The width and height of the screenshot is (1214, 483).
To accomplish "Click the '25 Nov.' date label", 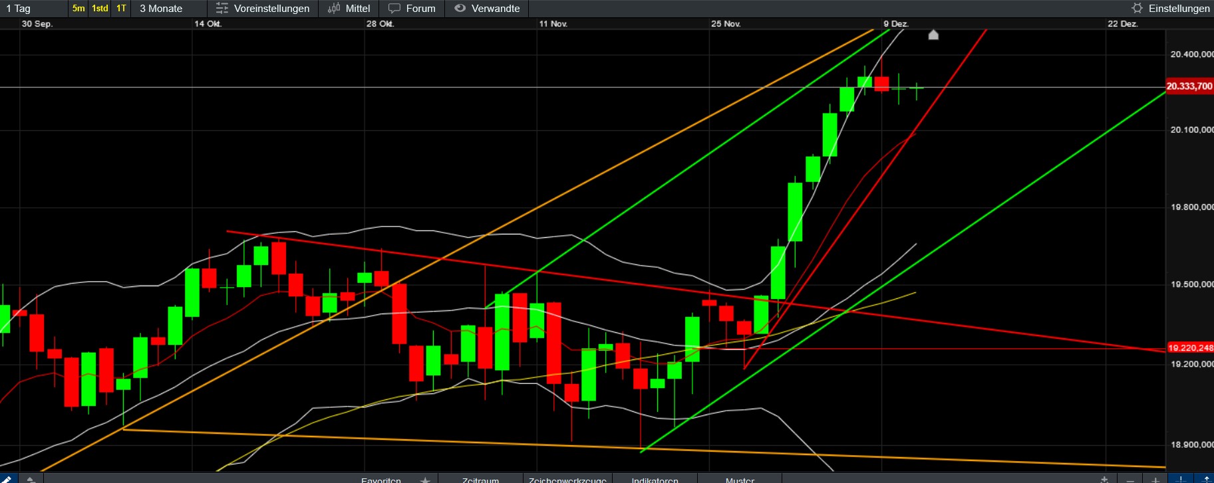I will 726,24.
